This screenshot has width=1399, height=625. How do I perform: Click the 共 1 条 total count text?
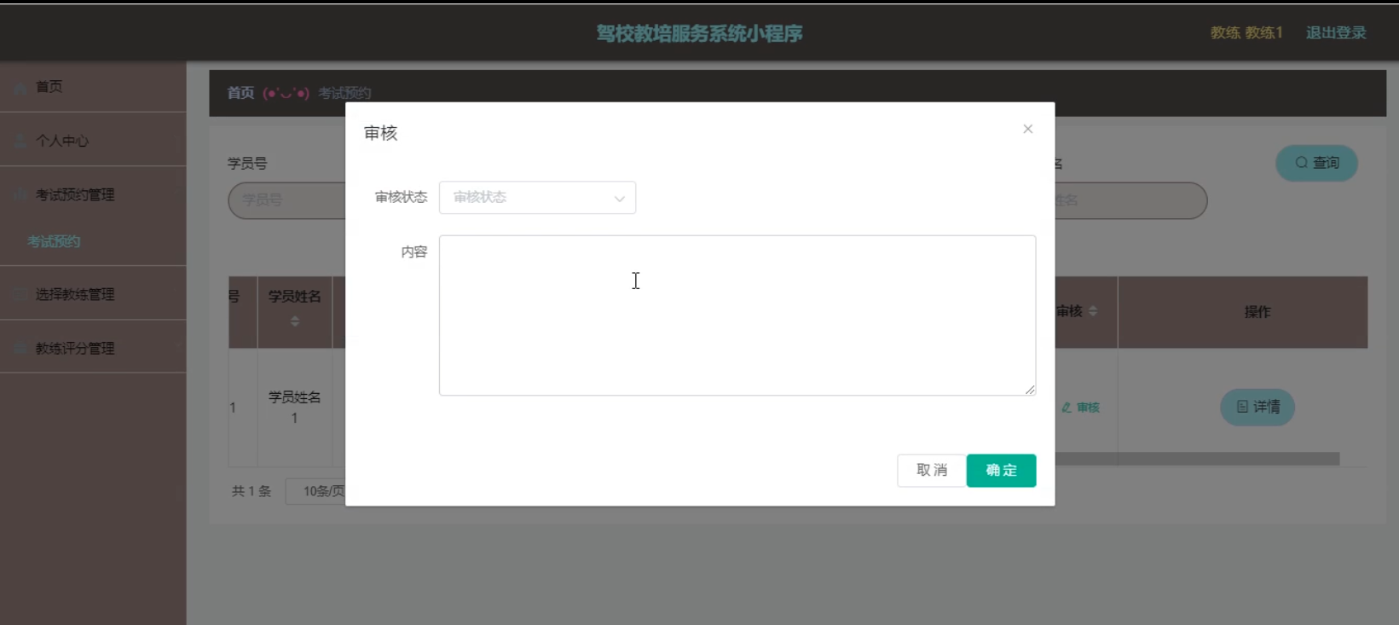[x=251, y=491]
